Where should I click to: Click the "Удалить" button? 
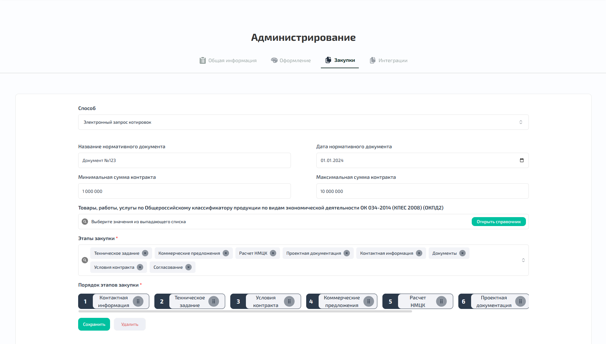pos(129,324)
